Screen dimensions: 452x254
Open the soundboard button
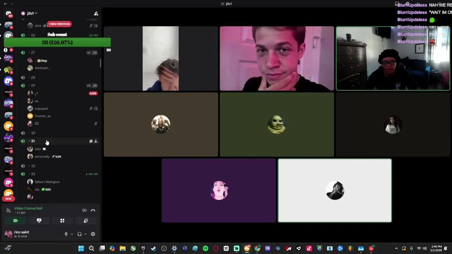(86, 220)
